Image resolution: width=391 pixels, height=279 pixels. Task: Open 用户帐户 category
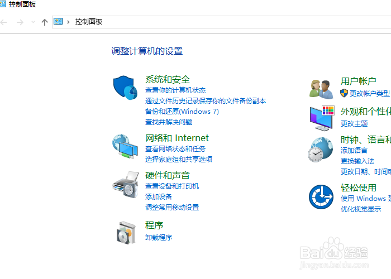click(x=359, y=81)
